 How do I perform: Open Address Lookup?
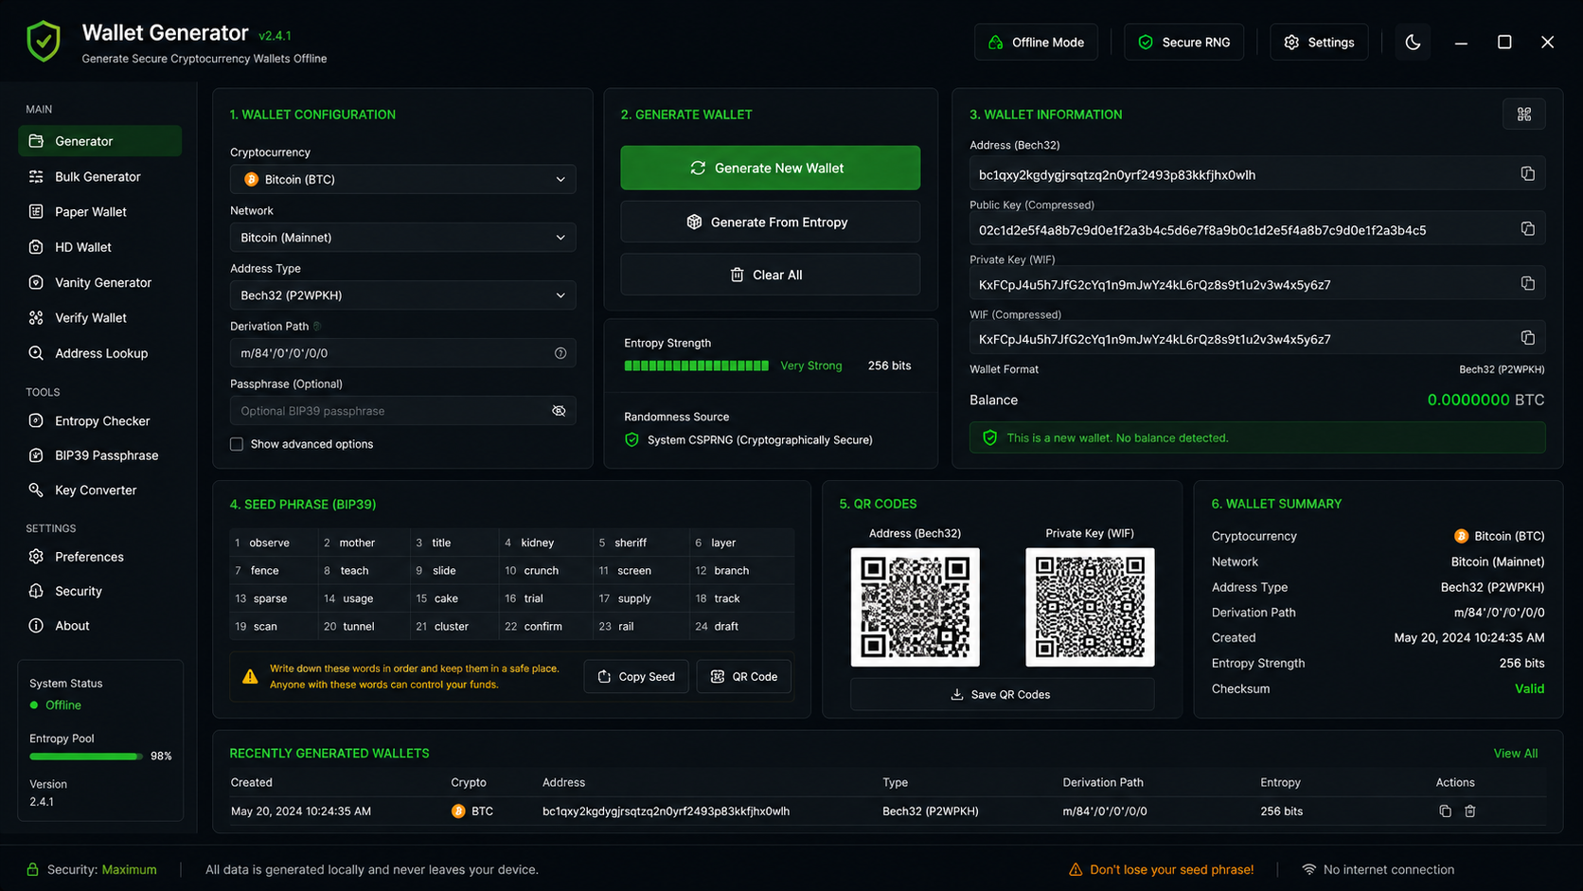click(x=99, y=353)
